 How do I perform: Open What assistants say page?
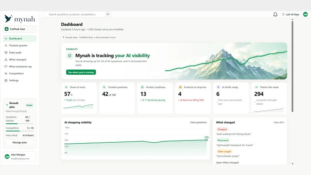click(x=20, y=66)
